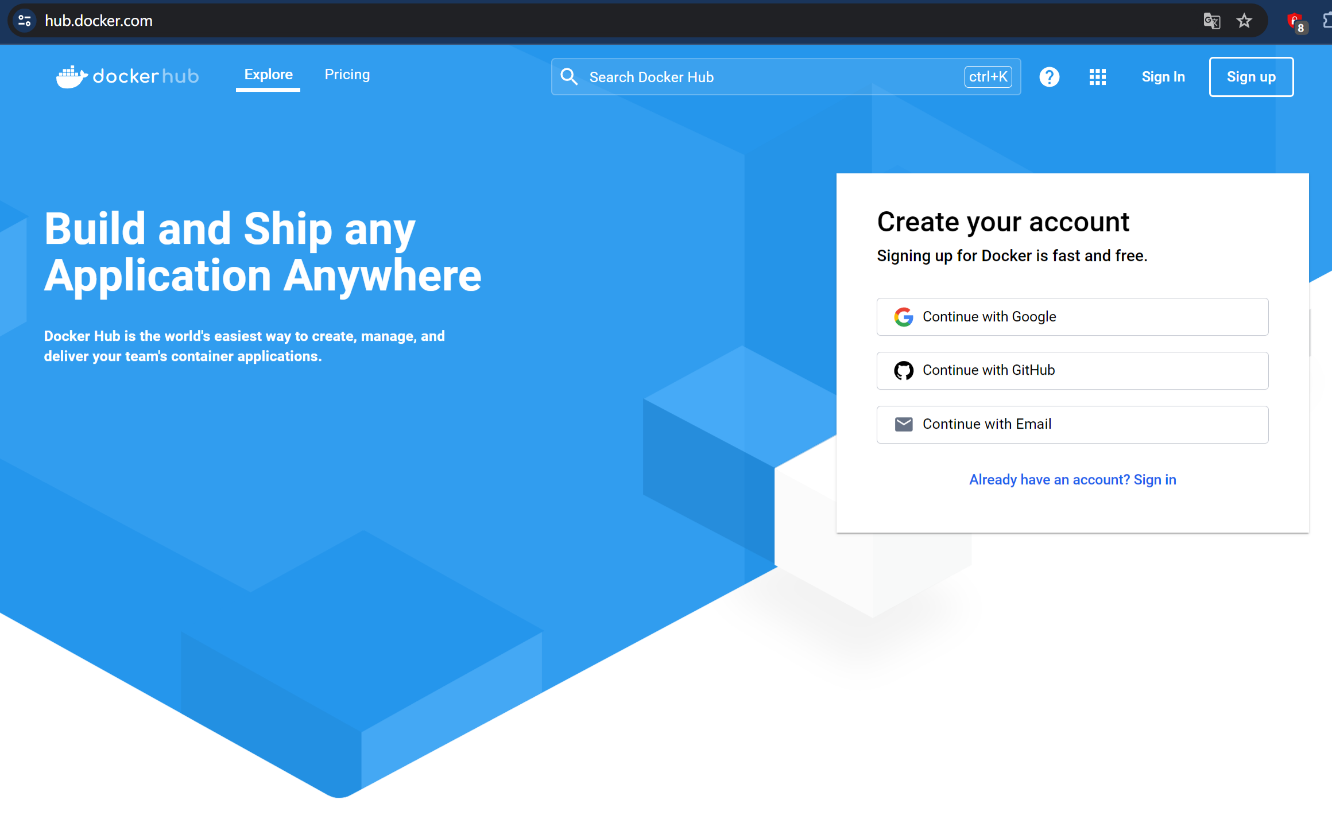Continue with Email sign-up
This screenshot has width=1332, height=823.
pyautogui.click(x=1072, y=425)
